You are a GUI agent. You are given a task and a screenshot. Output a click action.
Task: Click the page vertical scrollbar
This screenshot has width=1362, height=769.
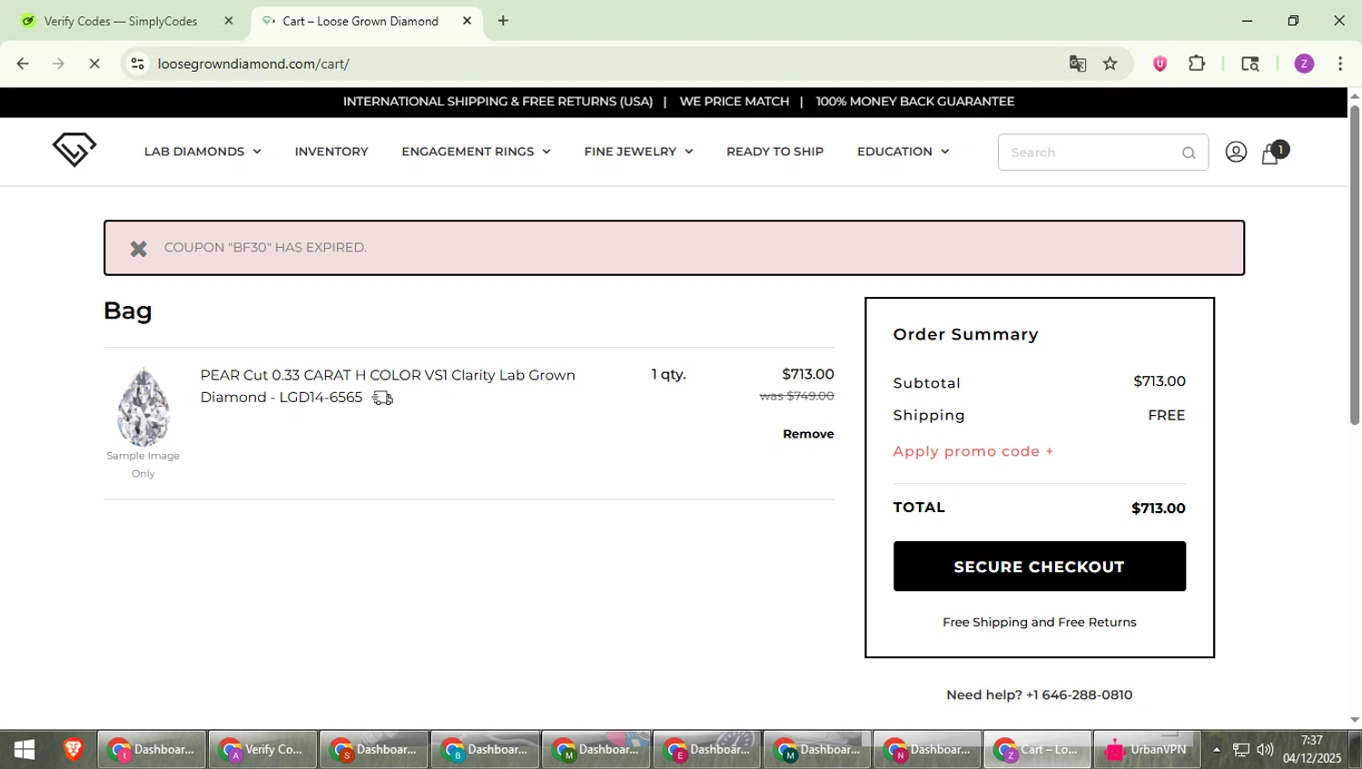[1354, 265]
